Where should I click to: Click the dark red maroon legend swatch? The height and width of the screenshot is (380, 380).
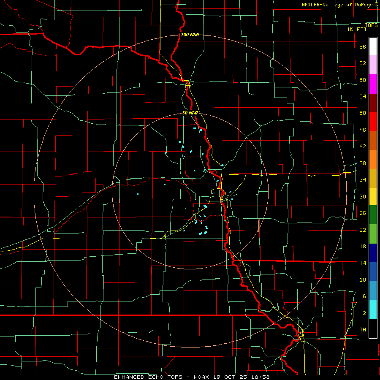click(373, 103)
